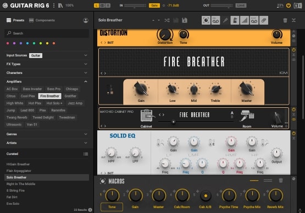Expand the Artists section
The width and height of the screenshot is (305, 213).
tap(86, 143)
